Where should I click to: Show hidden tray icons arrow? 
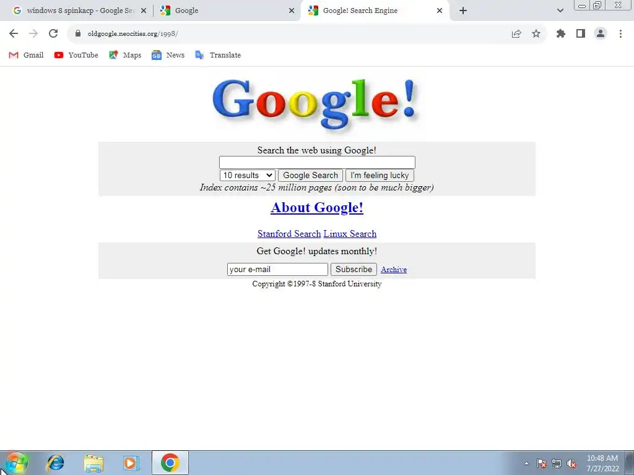(x=526, y=463)
